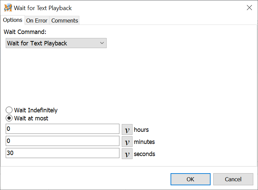
Task: Close the Wait for Text Playback dialog
Action: 249,8
